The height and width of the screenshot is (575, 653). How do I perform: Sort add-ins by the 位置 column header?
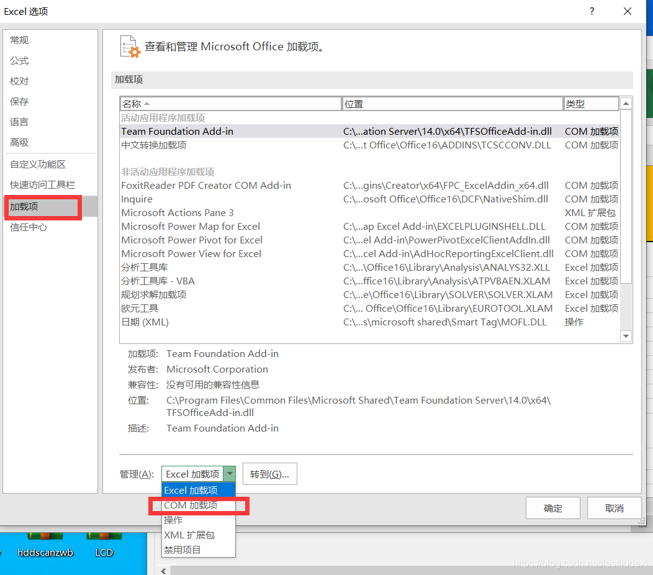[x=452, y=104]
